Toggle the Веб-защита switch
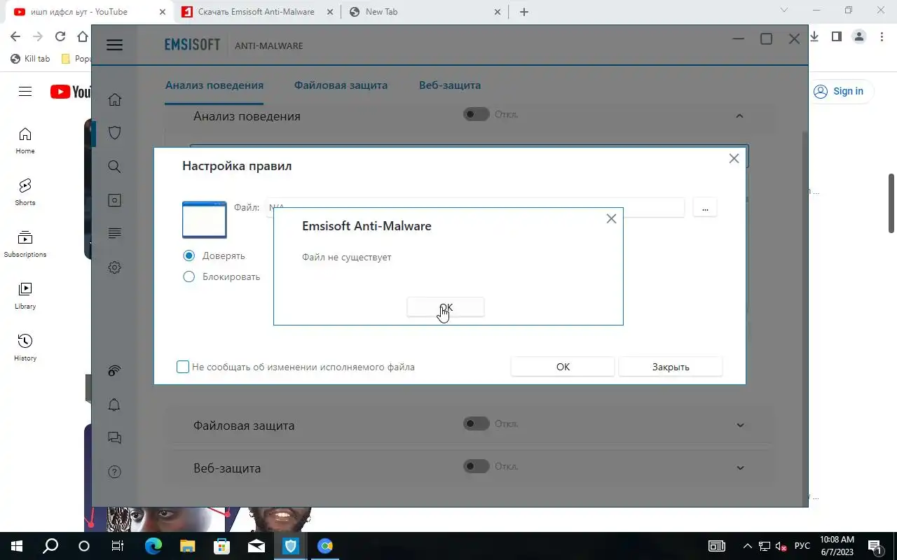This screenshot has width=897, height=560. (x=476, y=466)
